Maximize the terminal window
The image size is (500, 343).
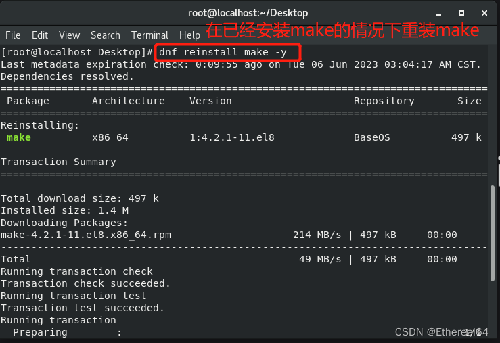pos(461,13)
